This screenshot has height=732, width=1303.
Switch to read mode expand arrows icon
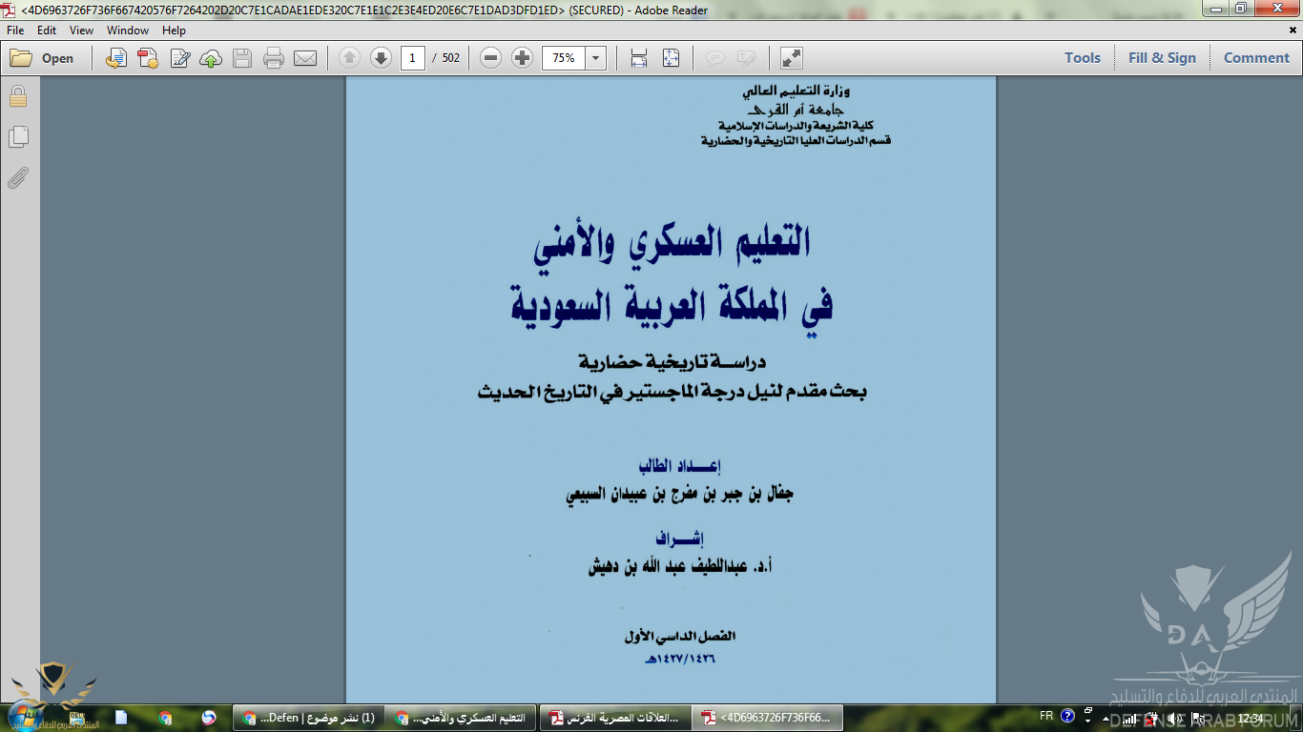tap(791, 58)
